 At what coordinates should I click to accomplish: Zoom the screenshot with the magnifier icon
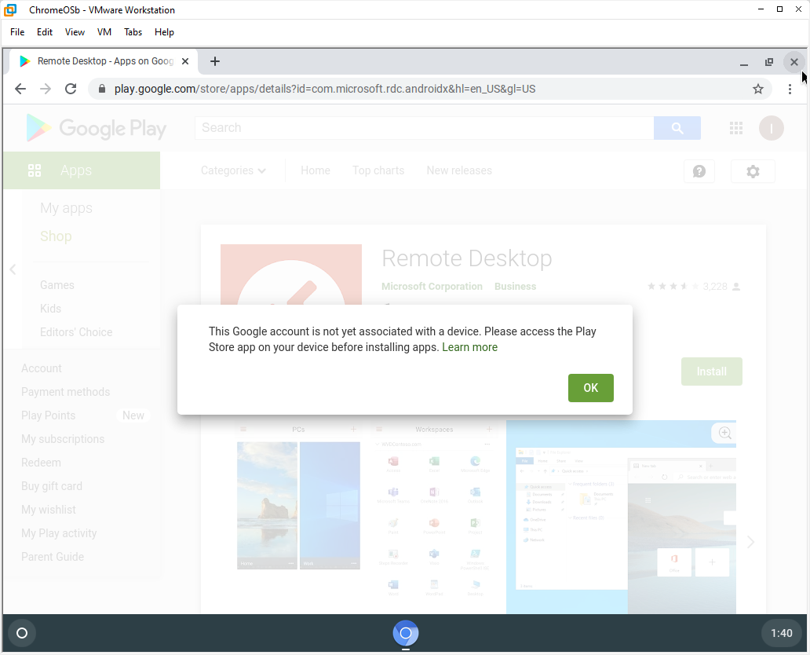pyautogui.click(x=724, y=434)
